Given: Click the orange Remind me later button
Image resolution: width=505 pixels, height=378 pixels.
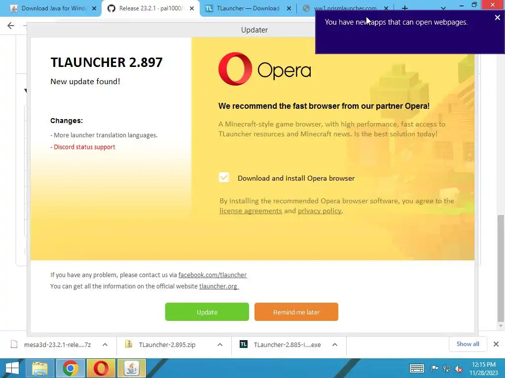Looking at the screenshot, I should pos(296,312).
